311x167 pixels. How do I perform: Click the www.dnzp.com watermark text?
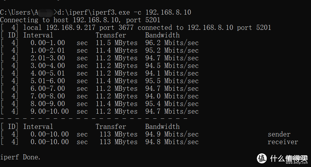(x=297, y=163)
